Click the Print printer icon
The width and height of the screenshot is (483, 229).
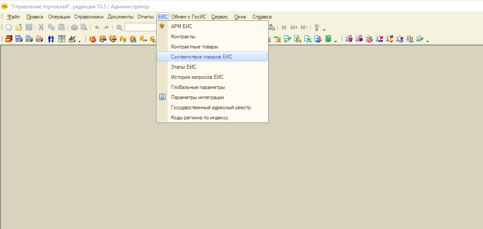[x=74, y=27]
